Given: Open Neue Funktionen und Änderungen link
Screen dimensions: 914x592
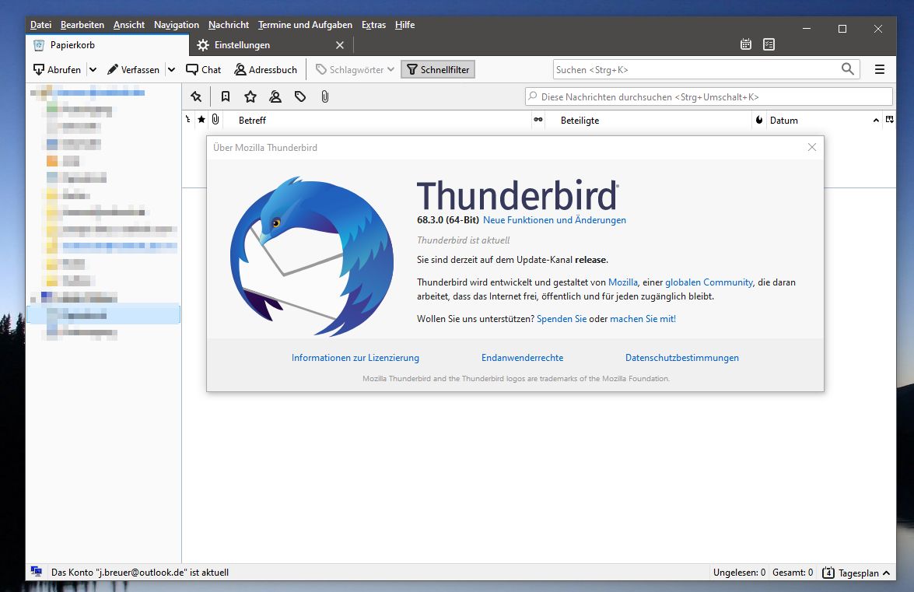Looking at the screenshot, I should [x=555, y=219].
